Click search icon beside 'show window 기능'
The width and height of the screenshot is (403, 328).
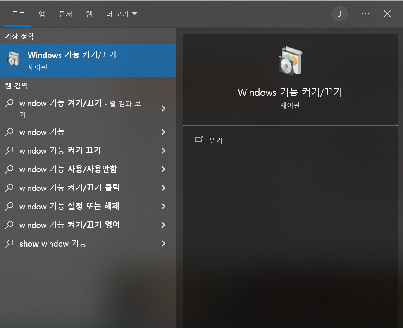9,243
